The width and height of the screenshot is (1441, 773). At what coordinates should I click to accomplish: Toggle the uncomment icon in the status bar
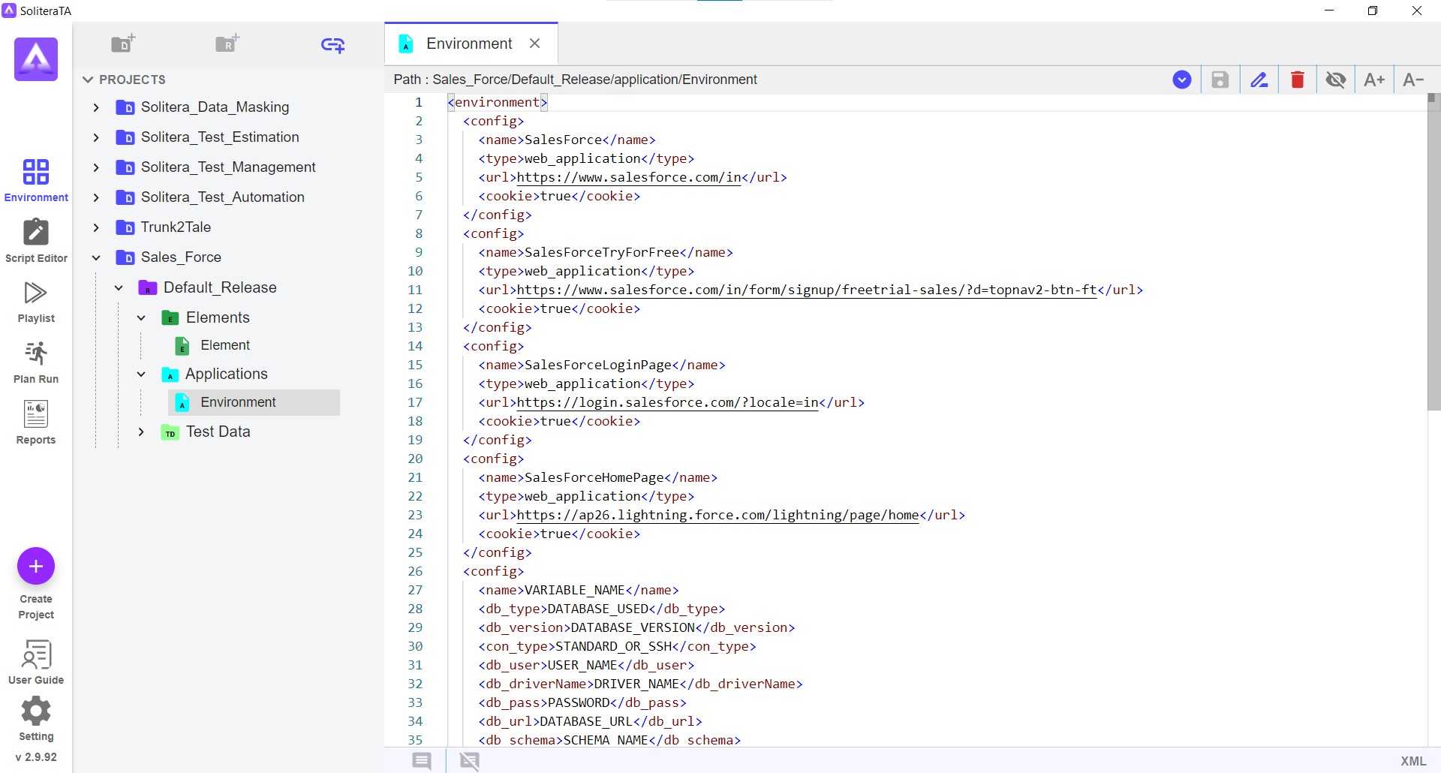470,761
